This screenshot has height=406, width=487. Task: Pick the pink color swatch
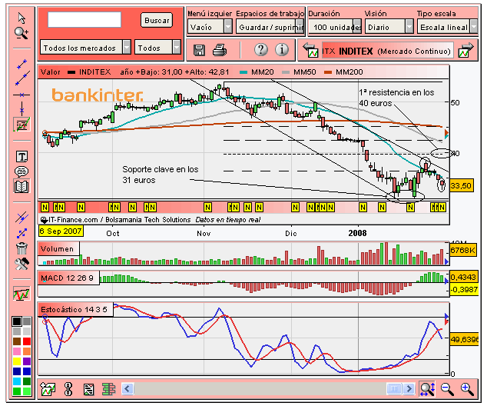(x=17, y=351)
